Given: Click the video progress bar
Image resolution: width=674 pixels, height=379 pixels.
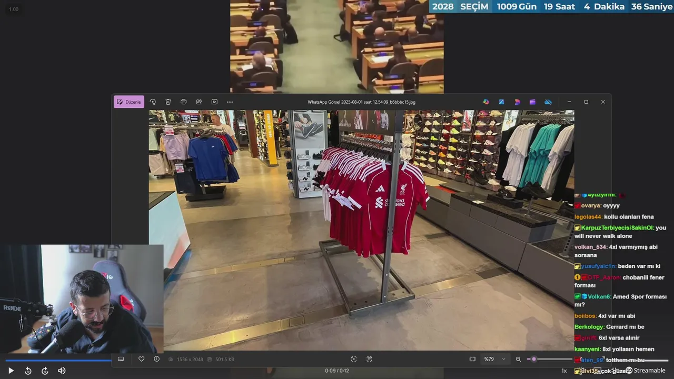Looking at the screenshot, I should click(x=337, y=361).
